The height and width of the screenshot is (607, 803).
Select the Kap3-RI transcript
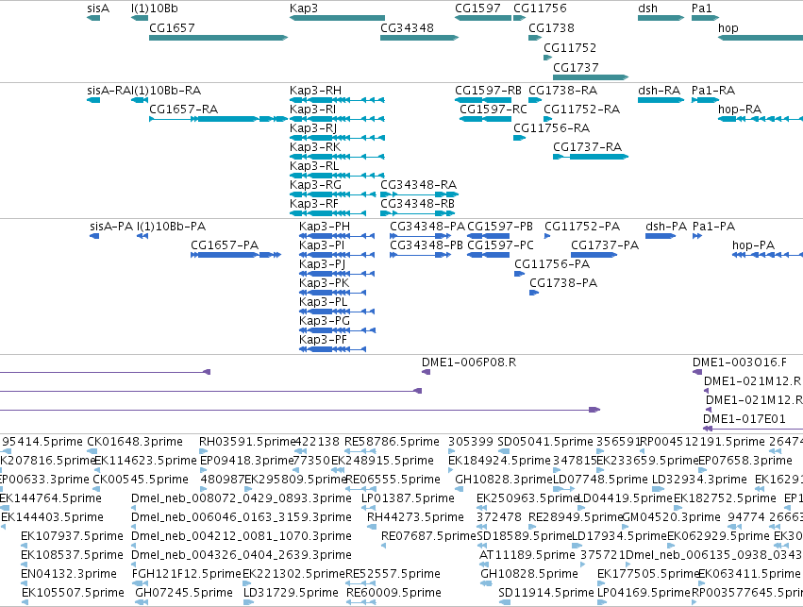click(337, 119)
